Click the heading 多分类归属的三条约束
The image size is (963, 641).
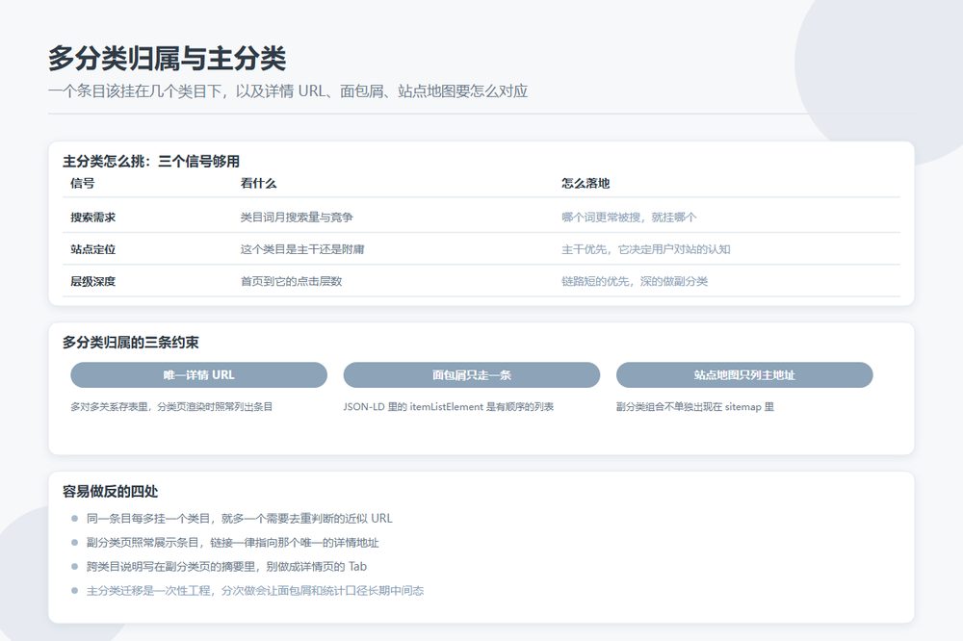tap(130, 343)
